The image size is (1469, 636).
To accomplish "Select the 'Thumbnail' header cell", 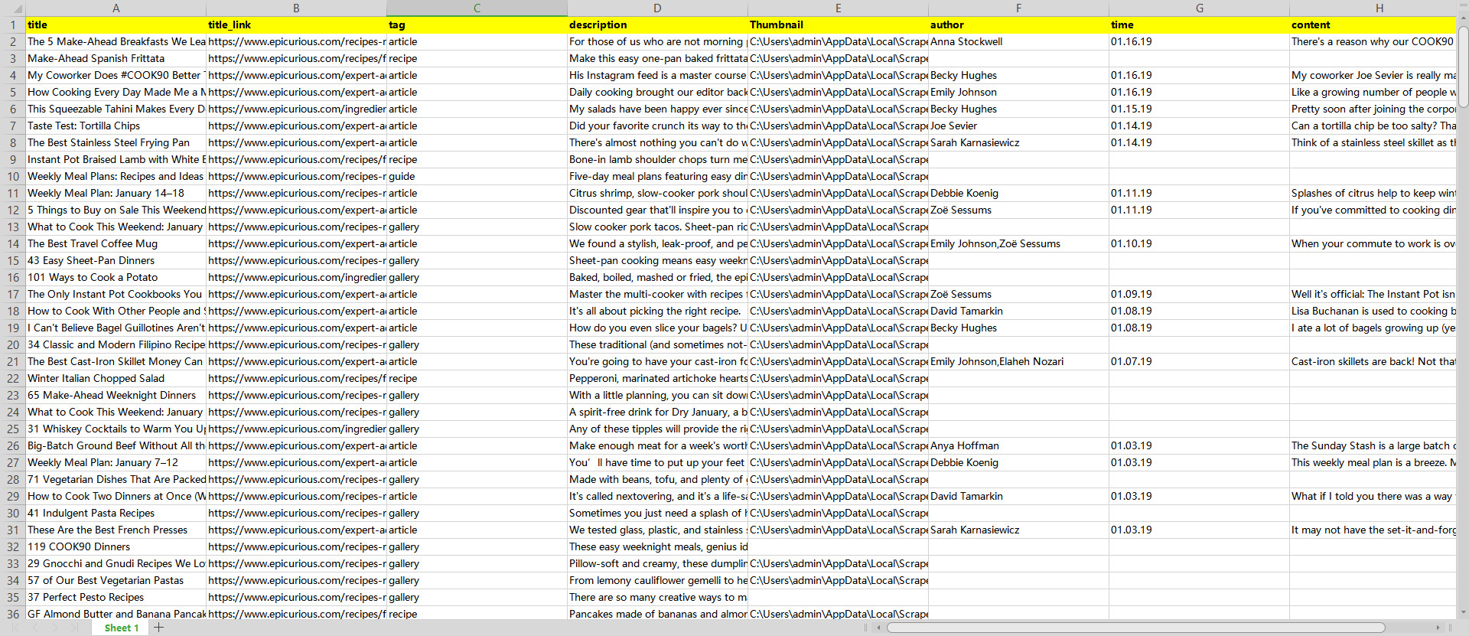I will 838,24.
